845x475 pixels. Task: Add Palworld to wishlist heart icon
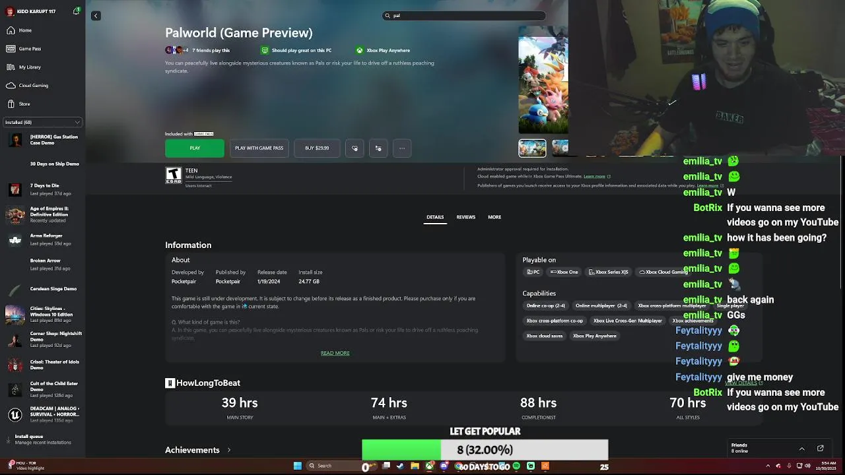(355, 148)
